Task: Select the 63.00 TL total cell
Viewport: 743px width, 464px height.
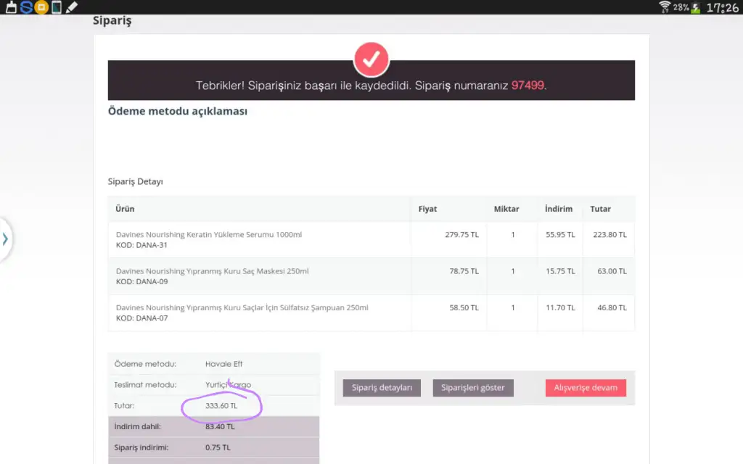Action: (612, 271)
